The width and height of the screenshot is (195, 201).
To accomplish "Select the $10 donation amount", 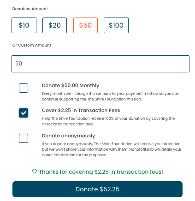I will (x=24, y=25).
